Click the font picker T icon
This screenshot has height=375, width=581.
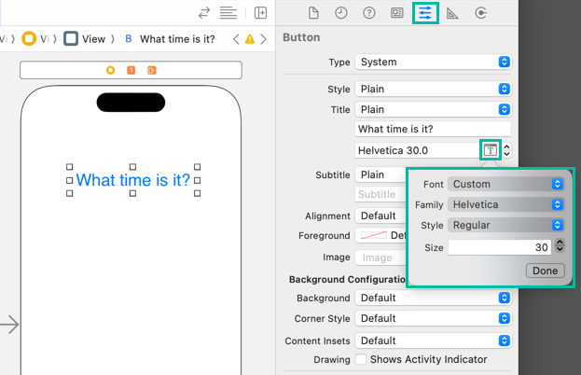tap(491, 150)
